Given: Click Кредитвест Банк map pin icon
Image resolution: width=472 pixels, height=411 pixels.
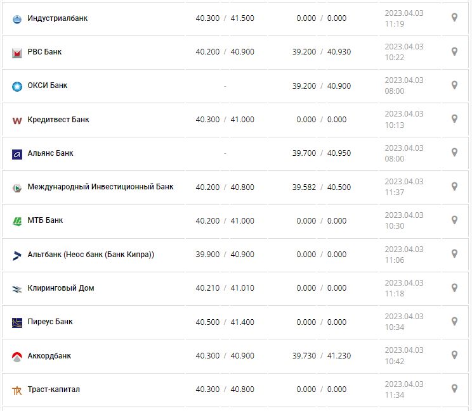Looking at the screenshot, I should pyautogui.click(x=454, y=118).
